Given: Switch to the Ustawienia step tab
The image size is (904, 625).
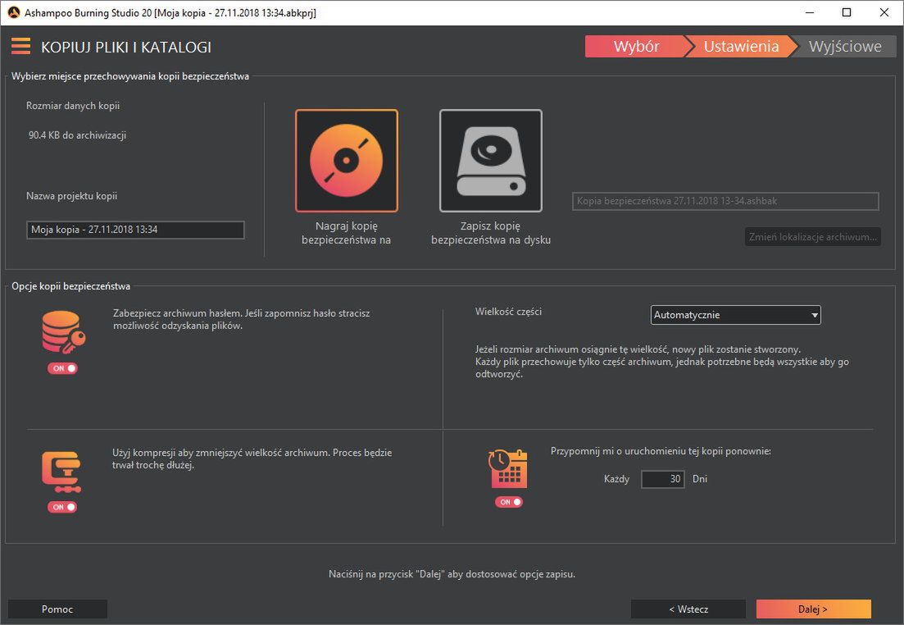Looking at the screenshot, I should [741, 46].
